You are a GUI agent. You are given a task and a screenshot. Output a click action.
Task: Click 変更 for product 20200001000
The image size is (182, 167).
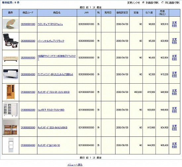(x=174, y=23)
